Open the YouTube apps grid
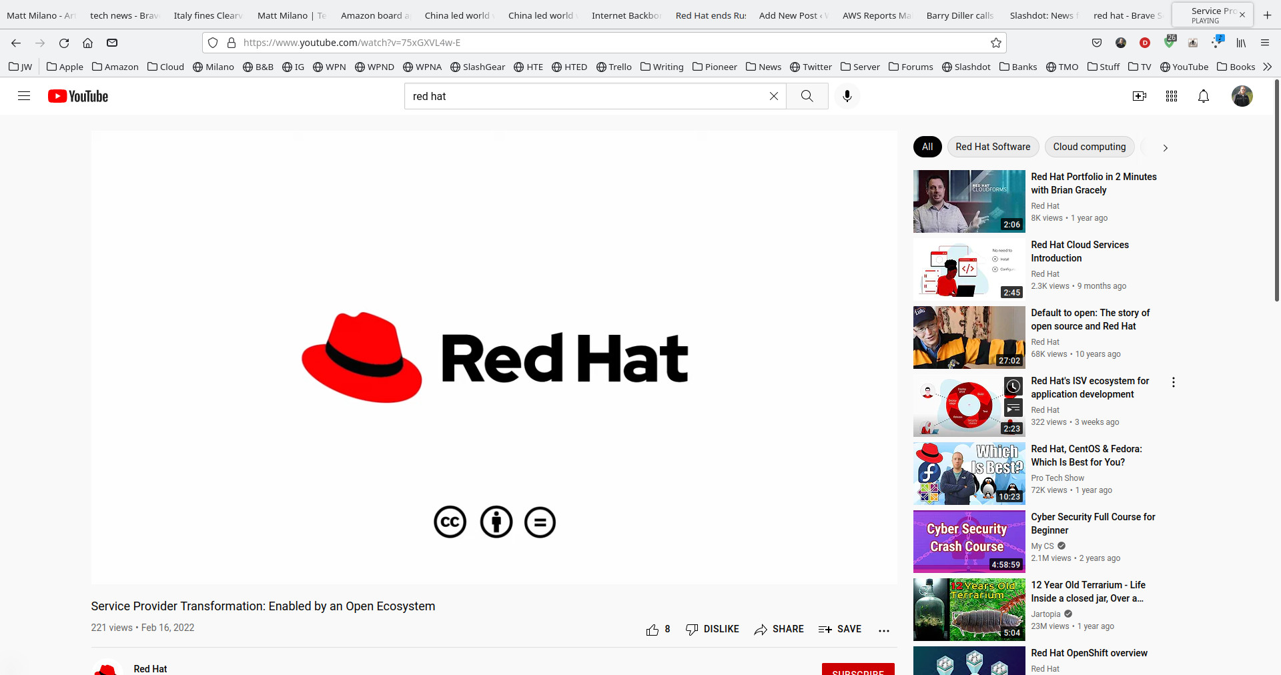This screenshot has height=675, width=1281. pos(1172,96)
